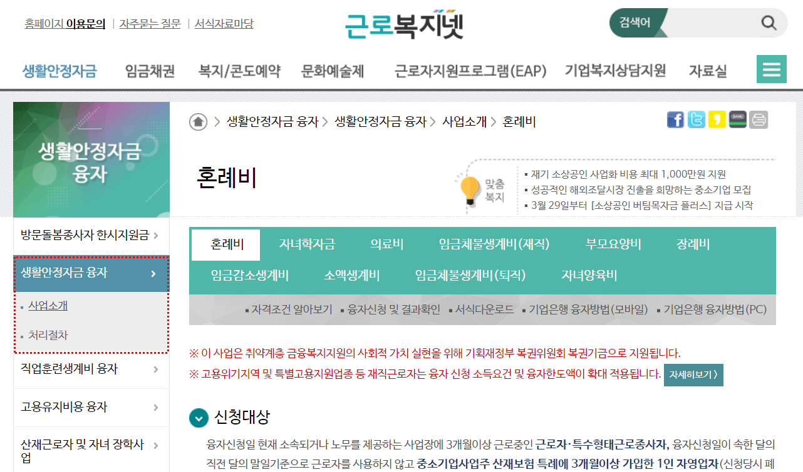Share via the Band icon
The image size is (803, 472).
[x=737, y=119]
